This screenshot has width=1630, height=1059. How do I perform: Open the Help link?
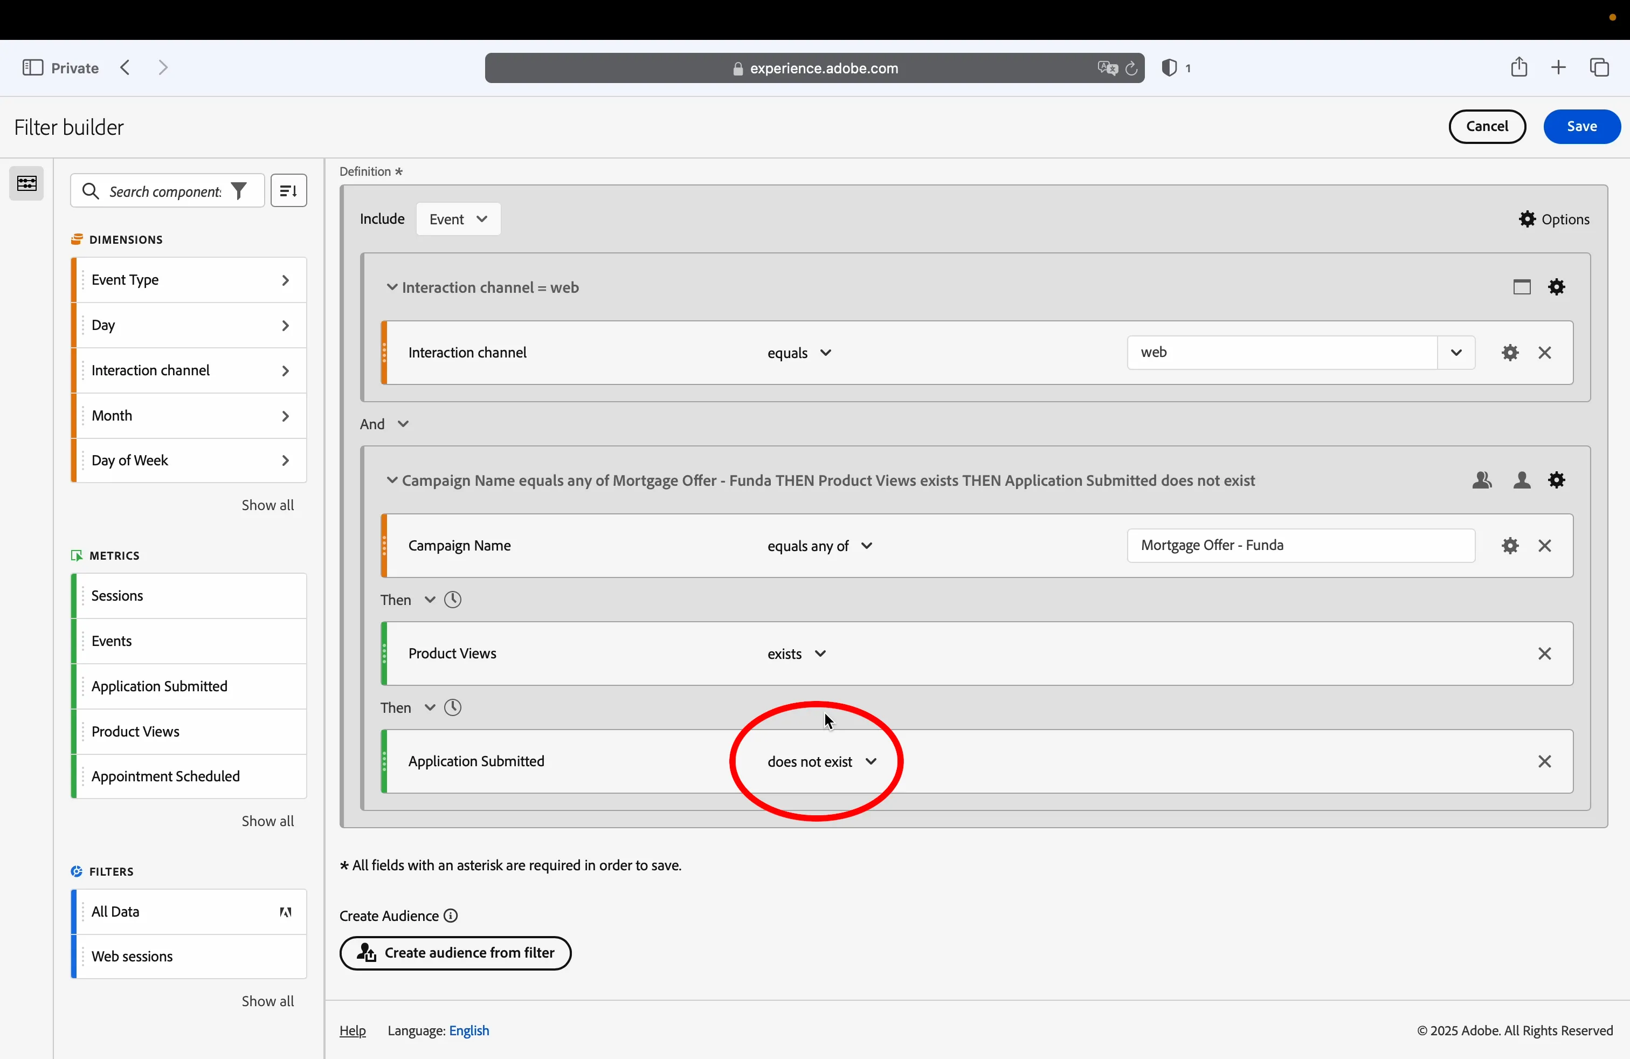pos(353,1031)
